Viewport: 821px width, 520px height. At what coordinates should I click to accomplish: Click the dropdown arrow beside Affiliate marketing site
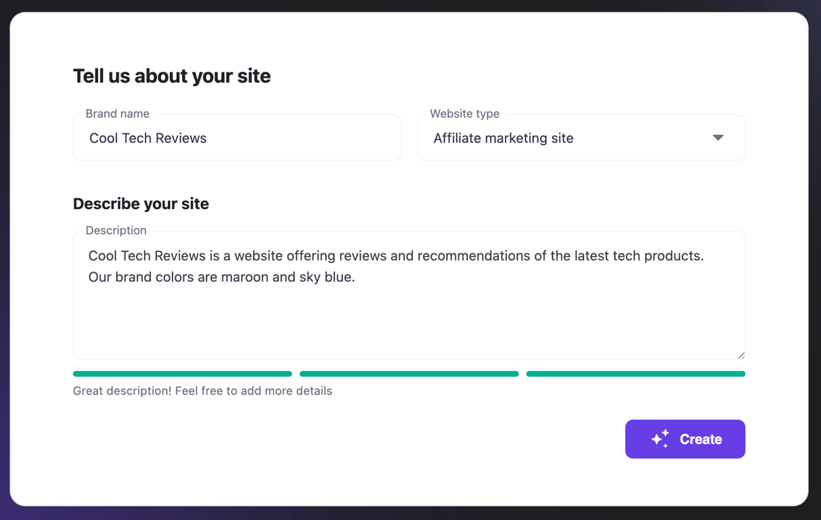point(717,137)
